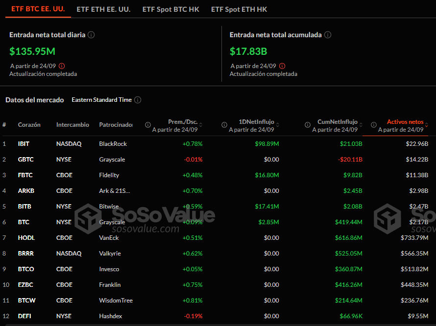Viewport: 436px width, 326px height.
Task: Open the ETF Spot BTC HK tab
Action: pyautogui.click(x=170, y=9)
